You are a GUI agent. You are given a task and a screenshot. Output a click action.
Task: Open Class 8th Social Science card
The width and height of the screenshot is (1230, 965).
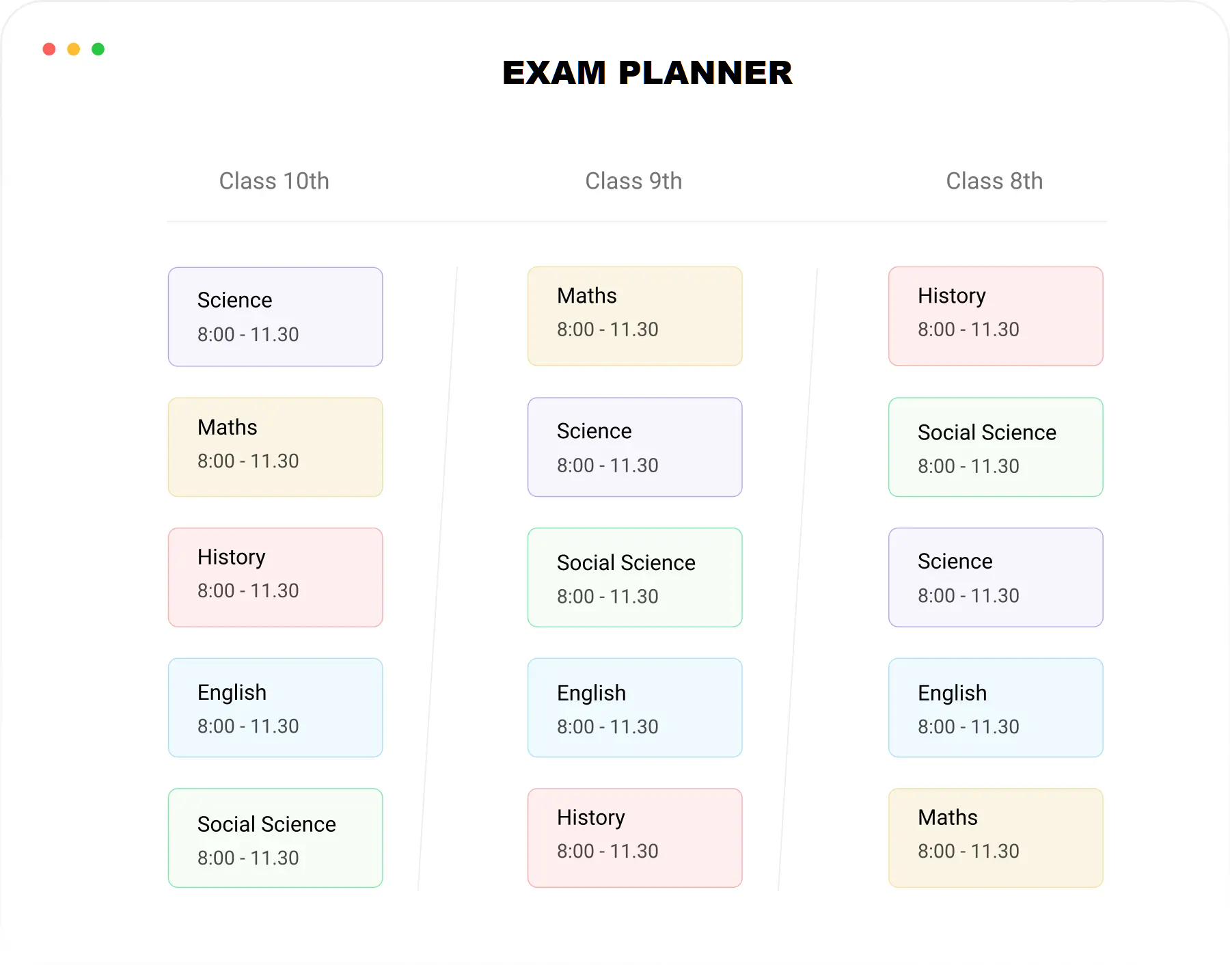point(996,447)
